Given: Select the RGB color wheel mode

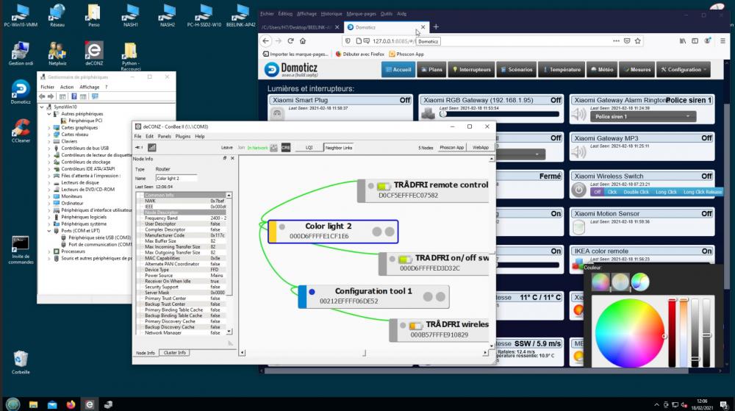Looking at the screenshot, I should pyautogui.click(x=600, y=282).
